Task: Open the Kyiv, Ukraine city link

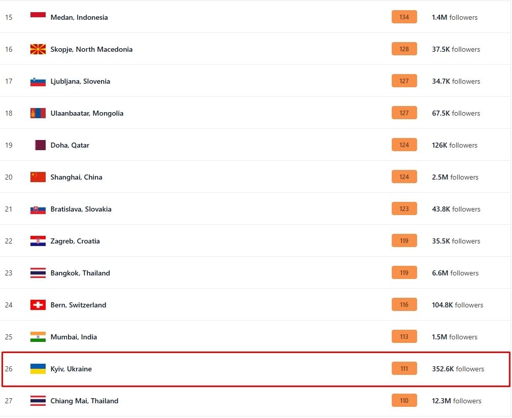Action: click(x=71, y=369)
